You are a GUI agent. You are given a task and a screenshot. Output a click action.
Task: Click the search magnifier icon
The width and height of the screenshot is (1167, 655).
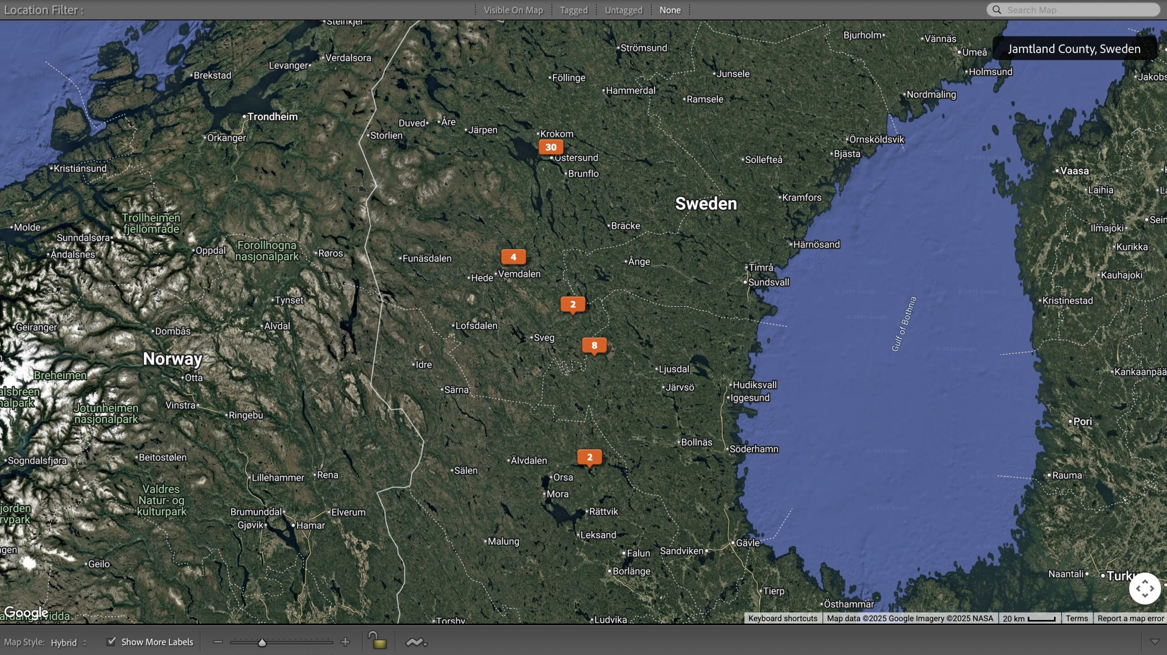coord(997,10)
